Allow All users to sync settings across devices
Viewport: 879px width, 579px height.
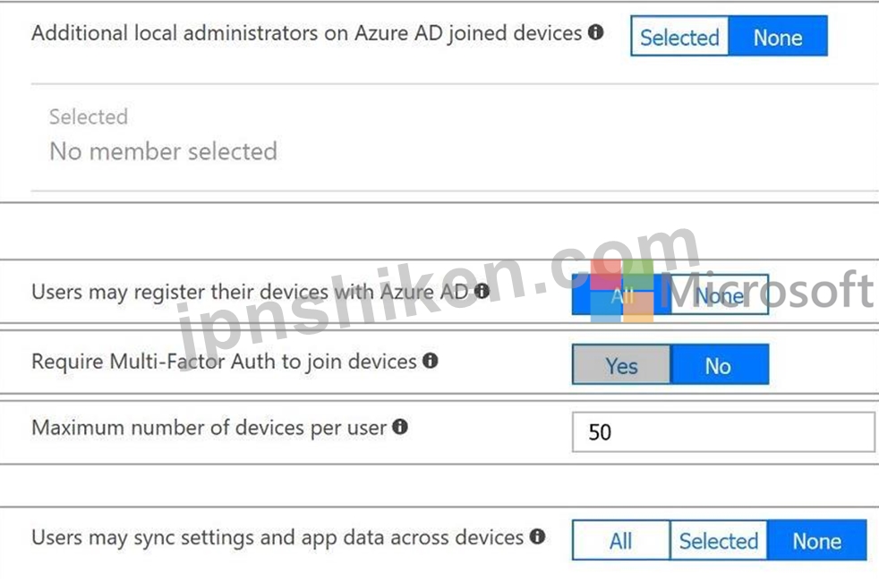[x=621, y=541]
